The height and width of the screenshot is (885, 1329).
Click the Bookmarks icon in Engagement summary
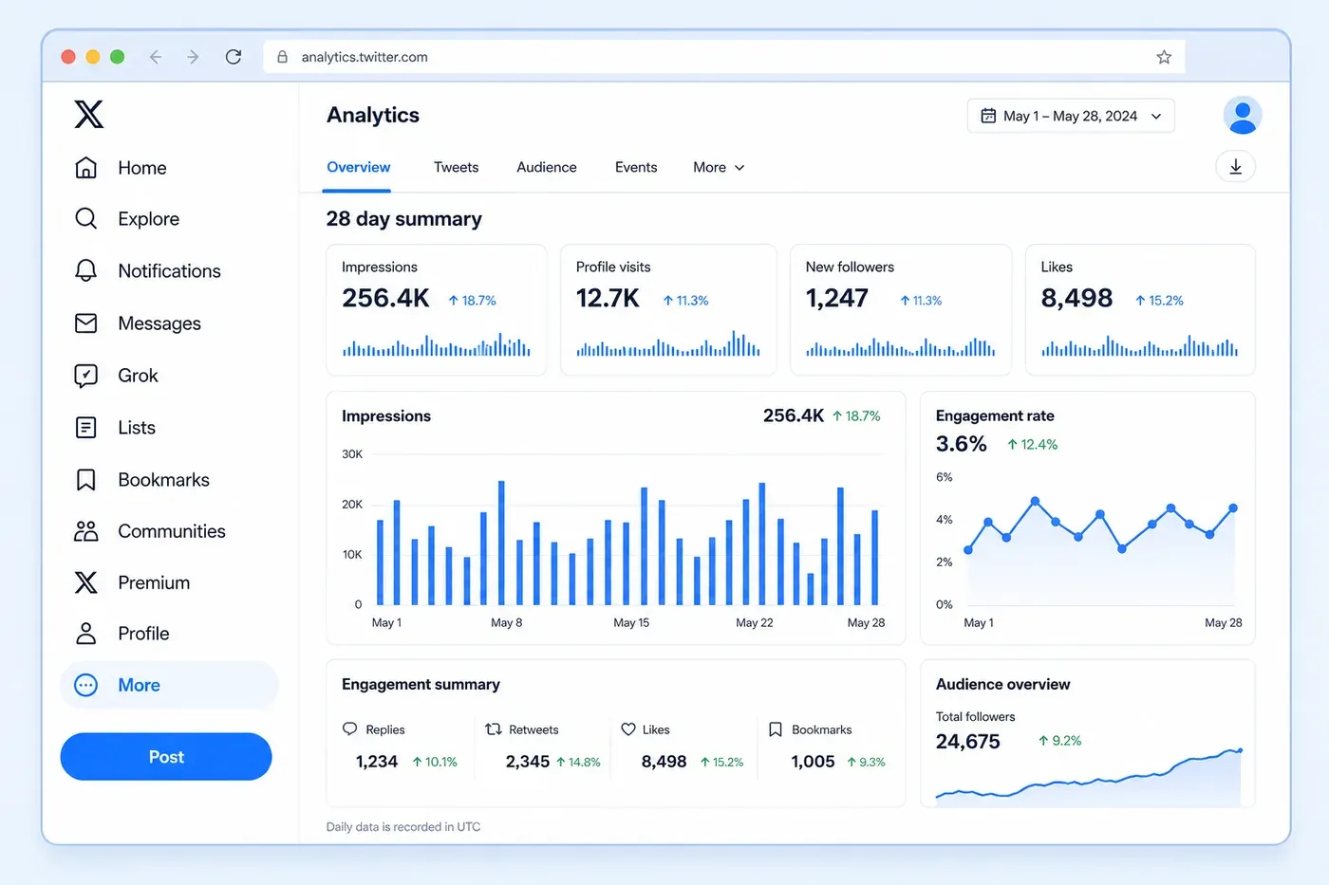[x=776, y=729]
